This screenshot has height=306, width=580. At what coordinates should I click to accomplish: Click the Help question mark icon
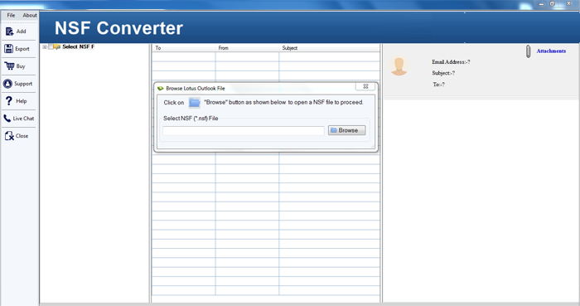point(9,100)
